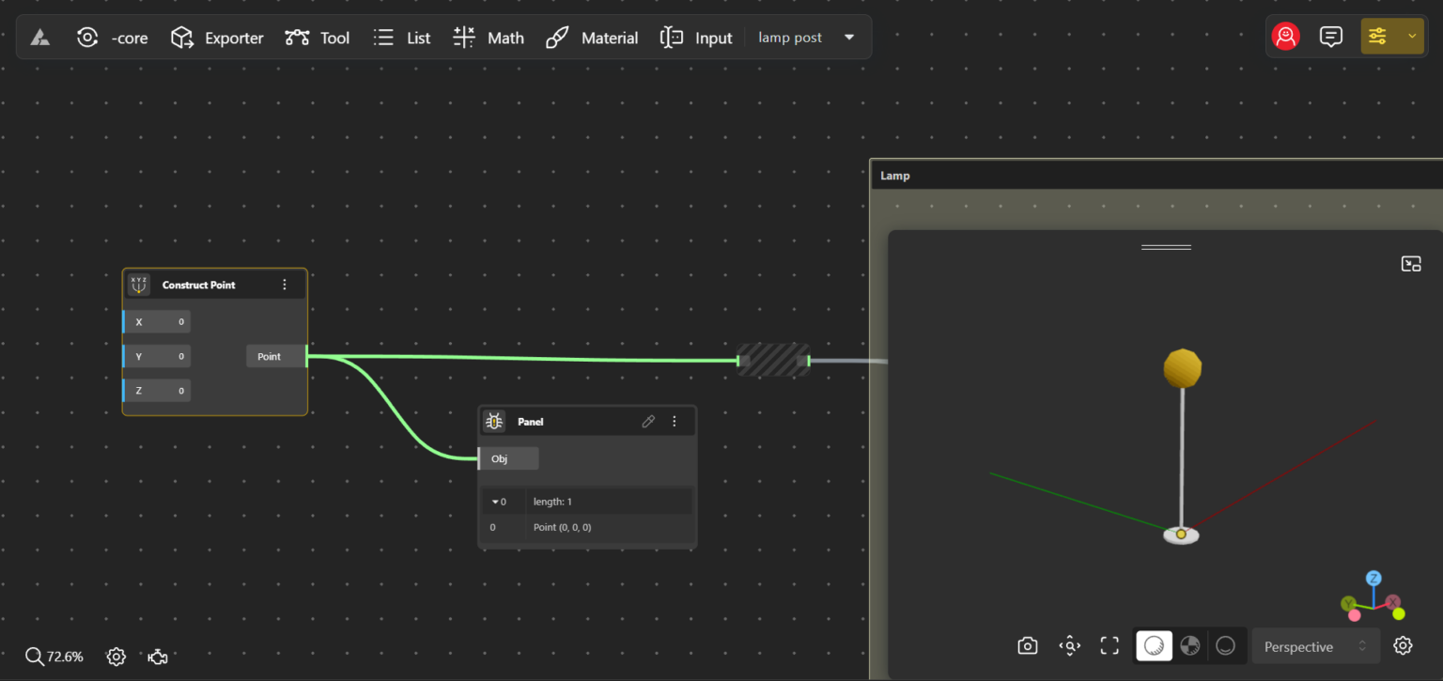Expand the lamp post project dropdown
The width and height of the screenshot is (1443, 681).
(849, 38)
